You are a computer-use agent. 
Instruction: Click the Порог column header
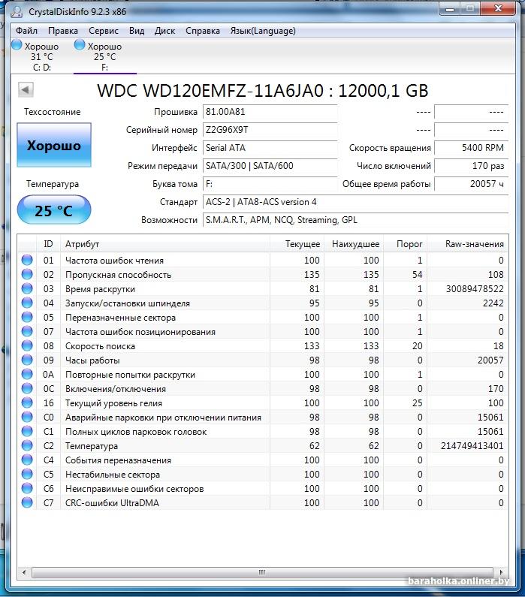tap(406, 243)
